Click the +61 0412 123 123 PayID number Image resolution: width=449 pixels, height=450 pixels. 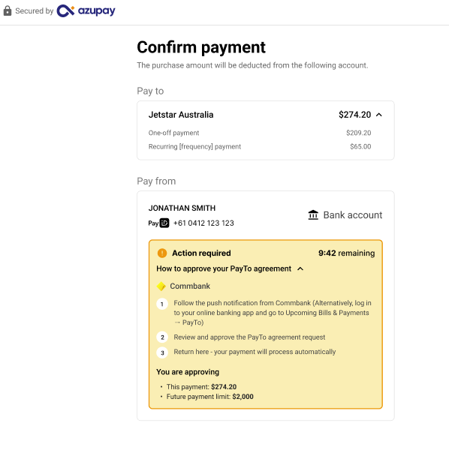click(x=203, y=223)
